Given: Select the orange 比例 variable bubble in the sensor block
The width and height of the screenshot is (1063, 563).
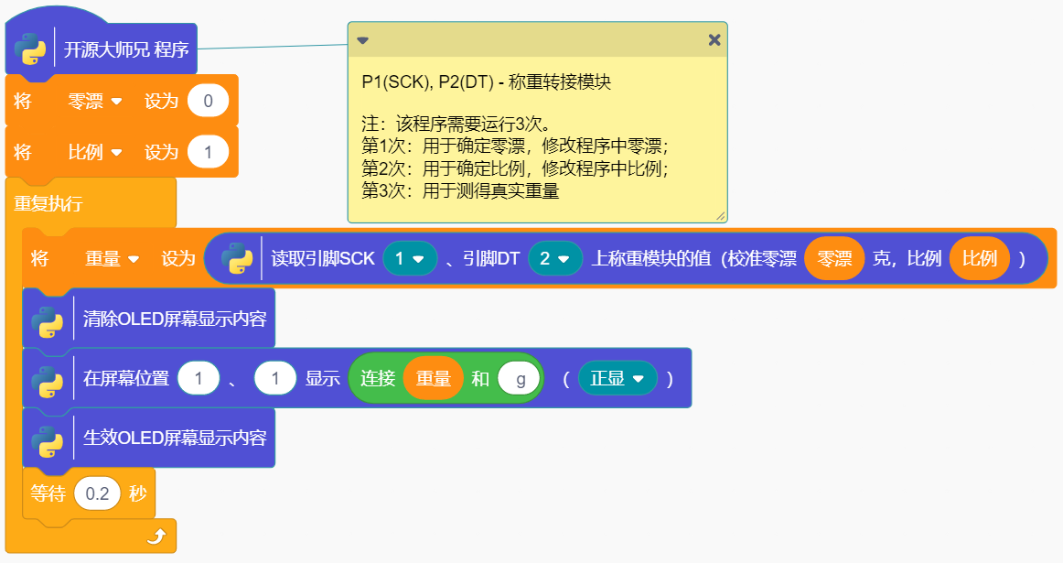Looking at the screenshot, I should [979, 257].
